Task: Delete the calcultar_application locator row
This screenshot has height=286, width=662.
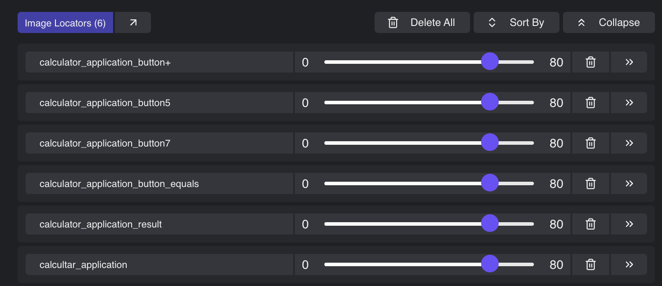Action: [x=591, y=264]
